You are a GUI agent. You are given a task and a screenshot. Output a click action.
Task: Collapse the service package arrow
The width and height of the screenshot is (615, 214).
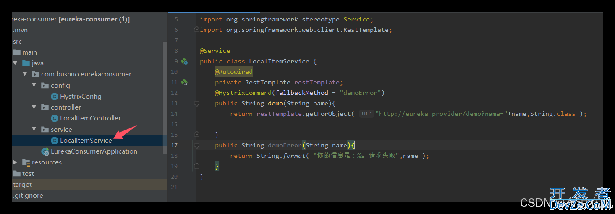click(34, 129)
